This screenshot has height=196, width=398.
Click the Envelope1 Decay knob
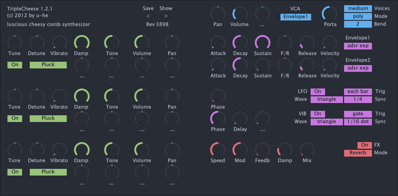tap(240, 42)
